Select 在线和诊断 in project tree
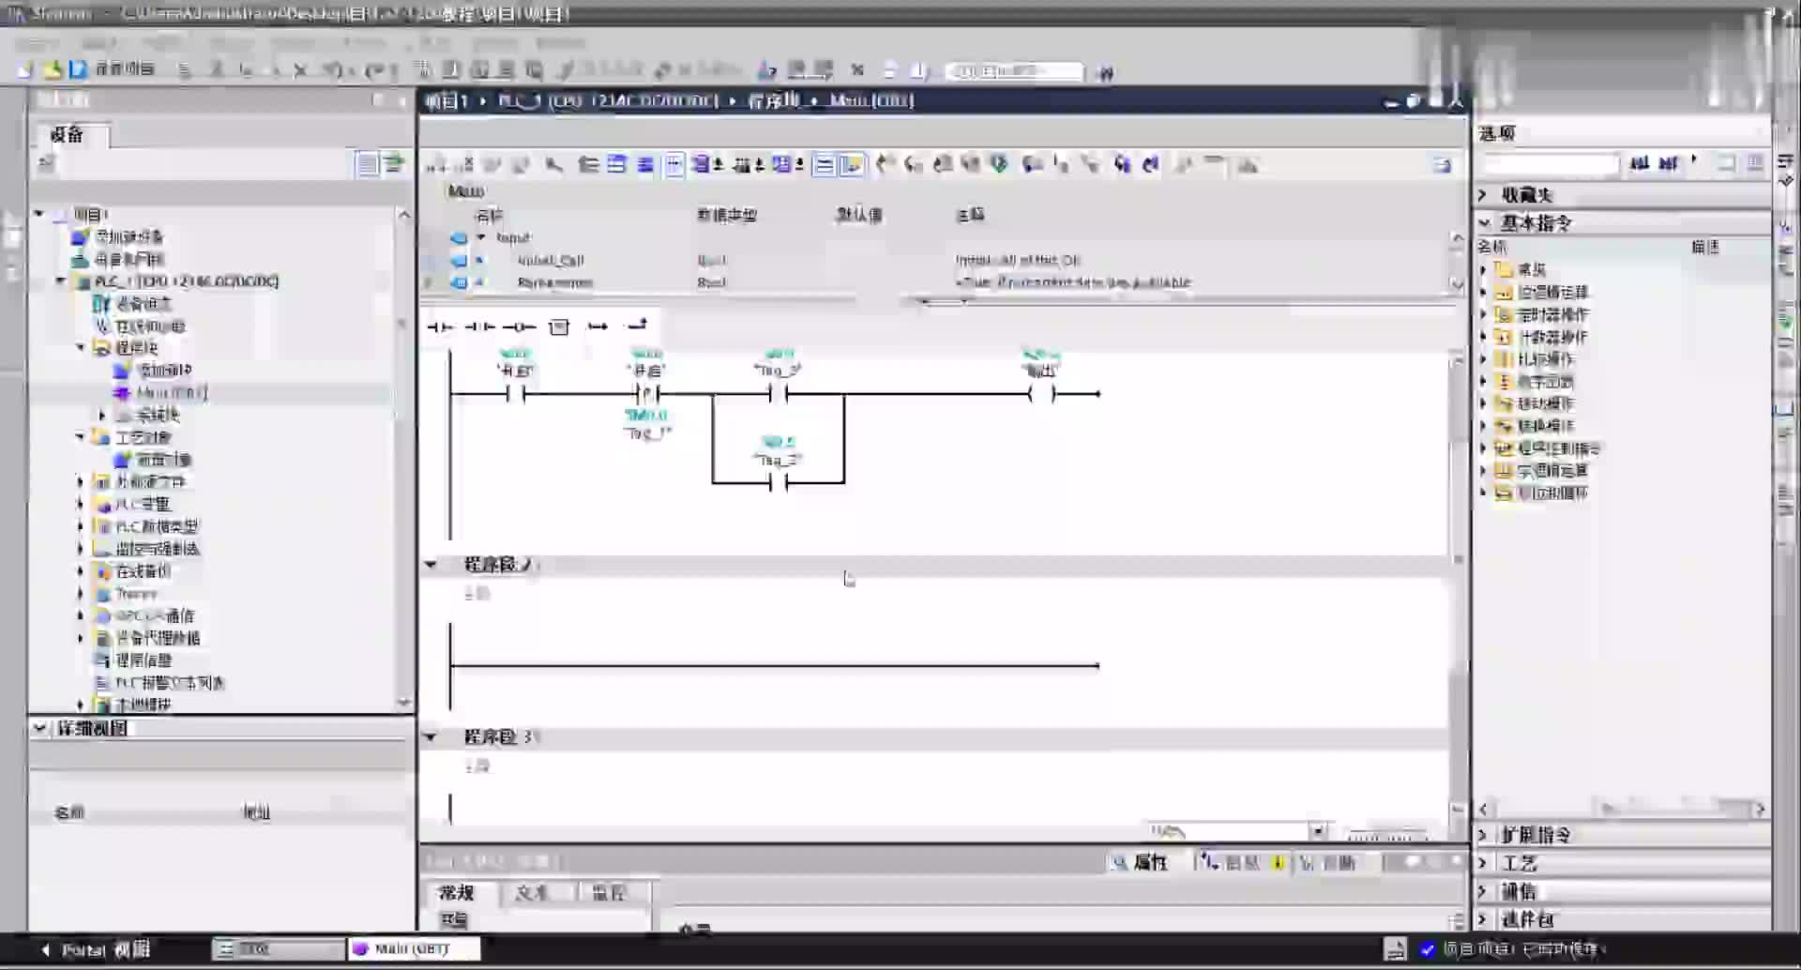This screenshot has height=970, width=1801. (x=150, y=326)
